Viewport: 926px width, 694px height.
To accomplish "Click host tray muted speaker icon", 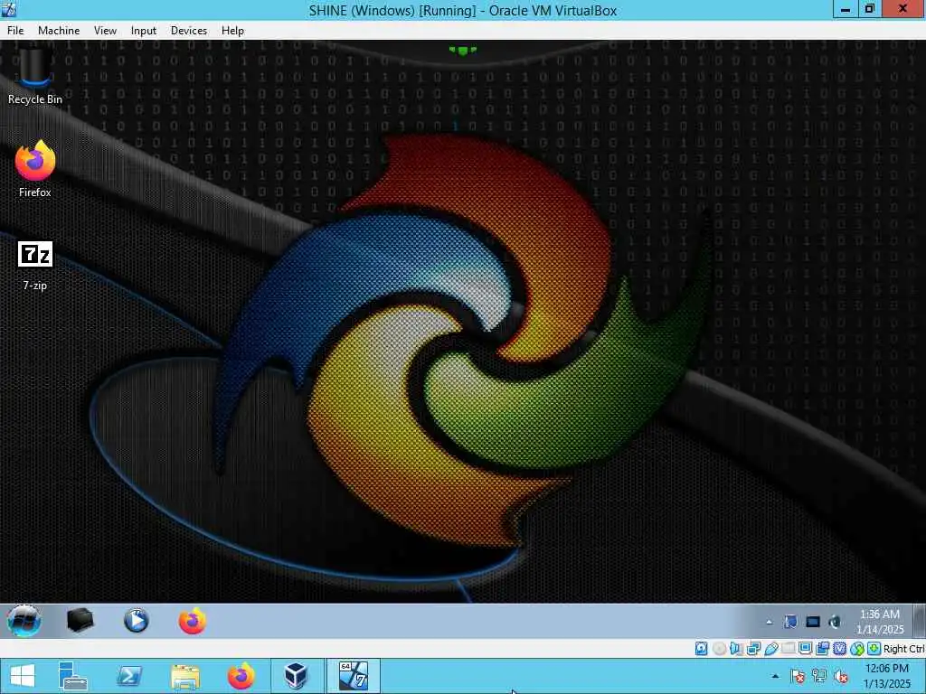I will coord(841,676).
